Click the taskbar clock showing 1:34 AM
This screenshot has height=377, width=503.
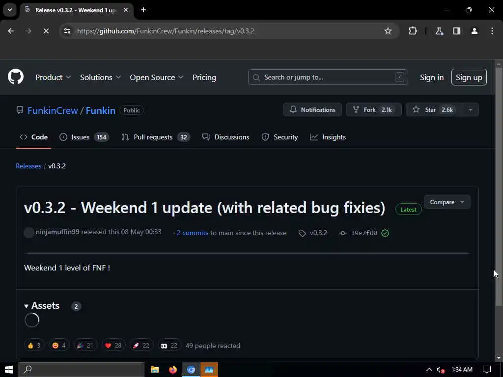click(462, 370)
